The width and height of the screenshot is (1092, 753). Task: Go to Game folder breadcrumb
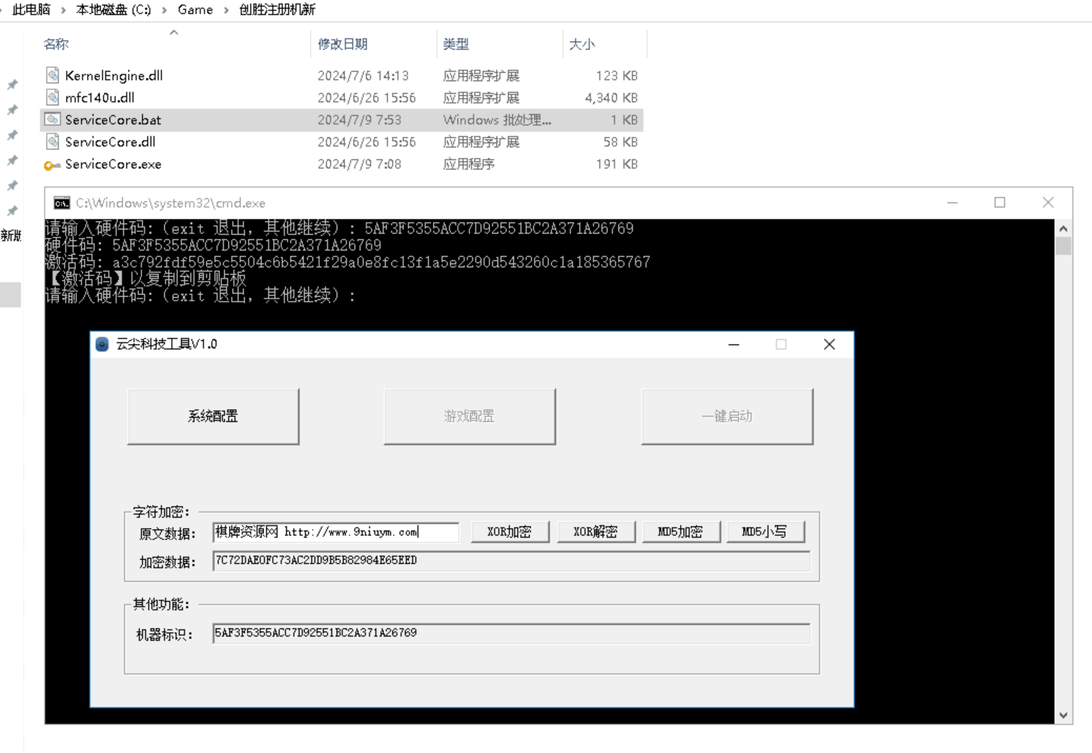[196, 10]
